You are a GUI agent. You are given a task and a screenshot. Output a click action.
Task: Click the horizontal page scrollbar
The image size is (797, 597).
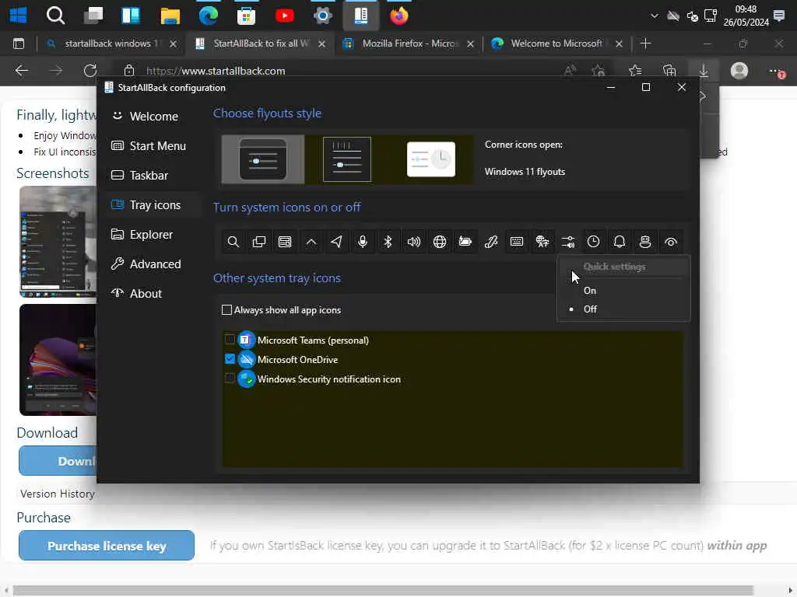(x=382, y=589)
